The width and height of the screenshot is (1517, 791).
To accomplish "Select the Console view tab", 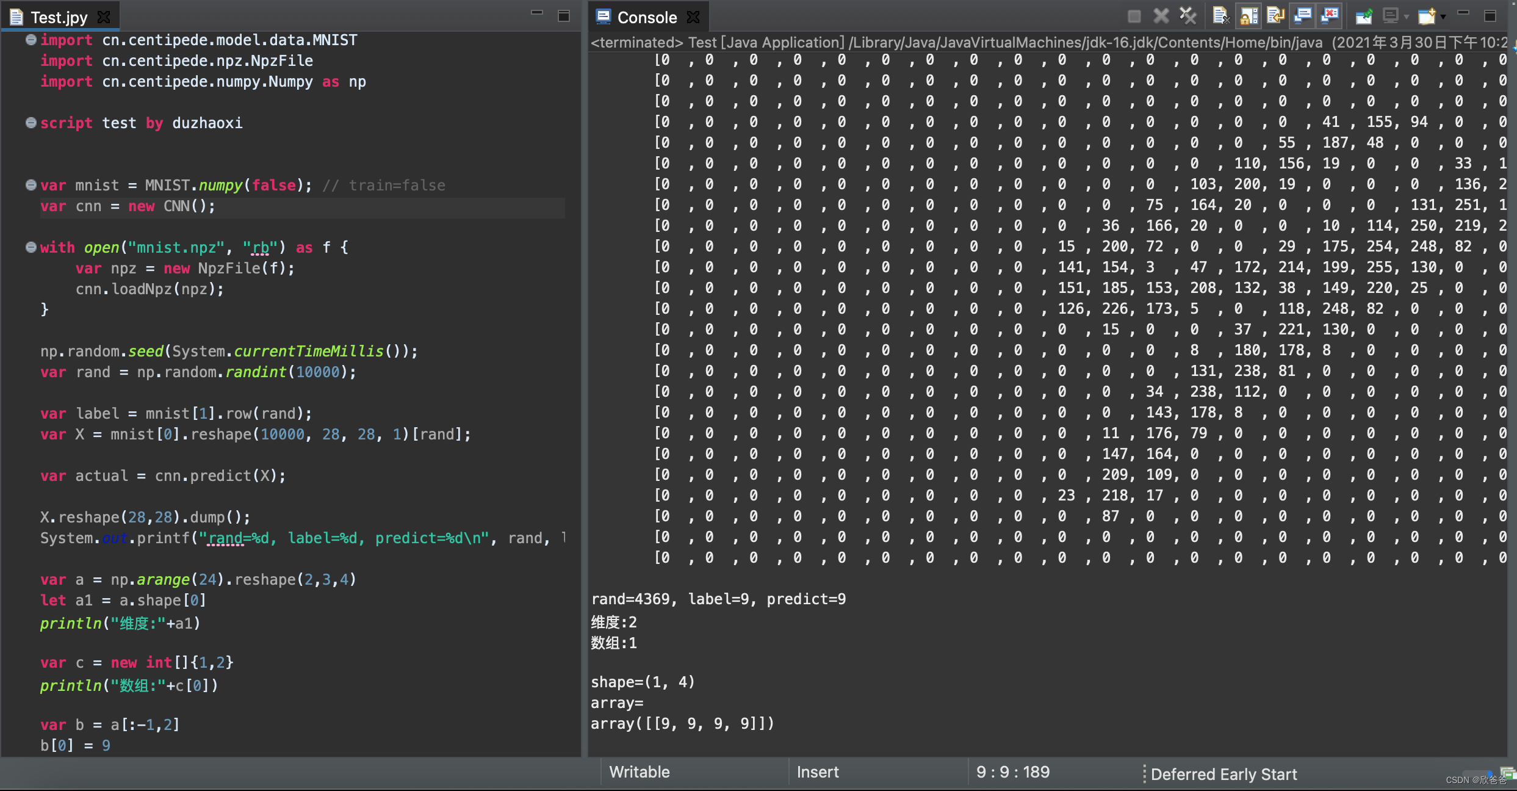I will click(x=646, y=17).
